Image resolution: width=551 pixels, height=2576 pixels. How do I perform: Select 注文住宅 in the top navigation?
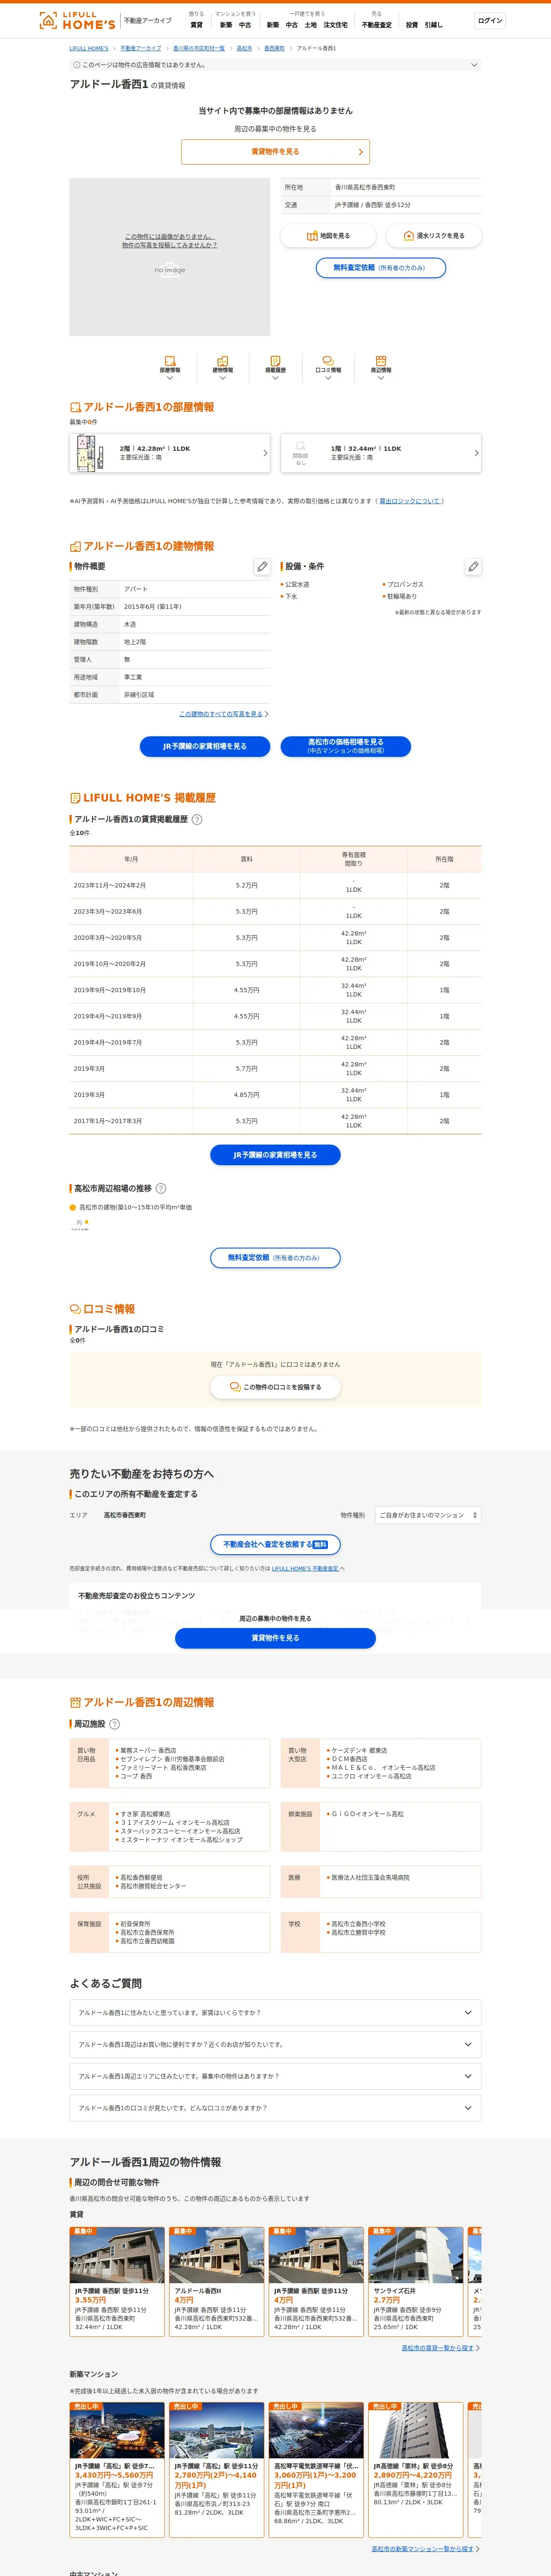[336, 25]
